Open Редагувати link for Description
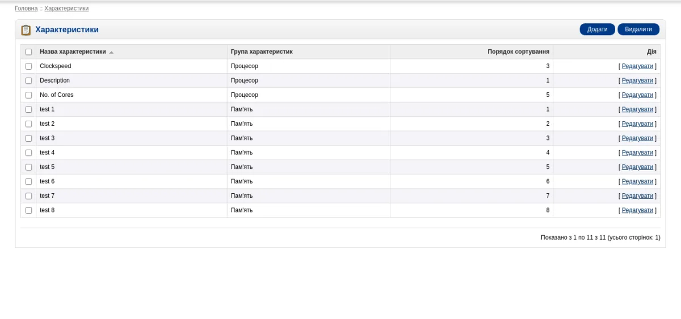681x319 pixels. pos(637,80)
